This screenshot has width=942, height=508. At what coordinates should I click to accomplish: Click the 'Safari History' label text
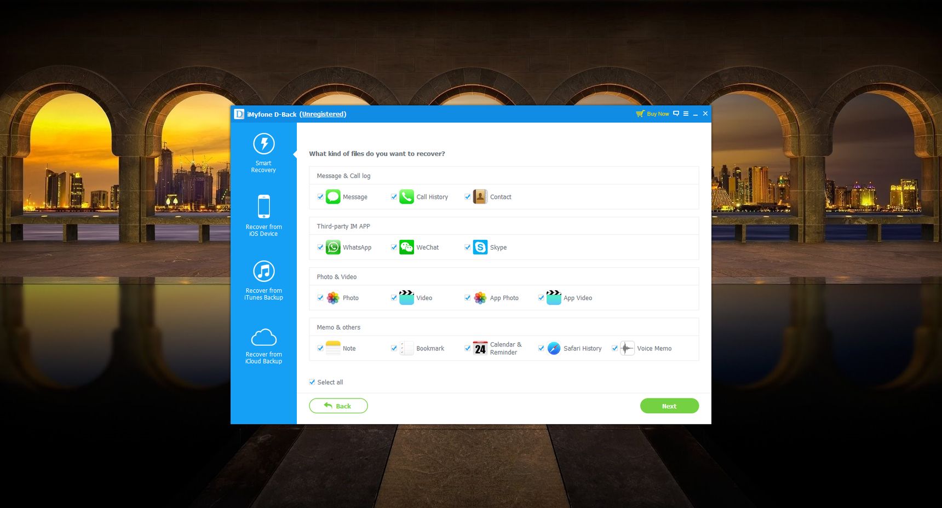(582, 348)
